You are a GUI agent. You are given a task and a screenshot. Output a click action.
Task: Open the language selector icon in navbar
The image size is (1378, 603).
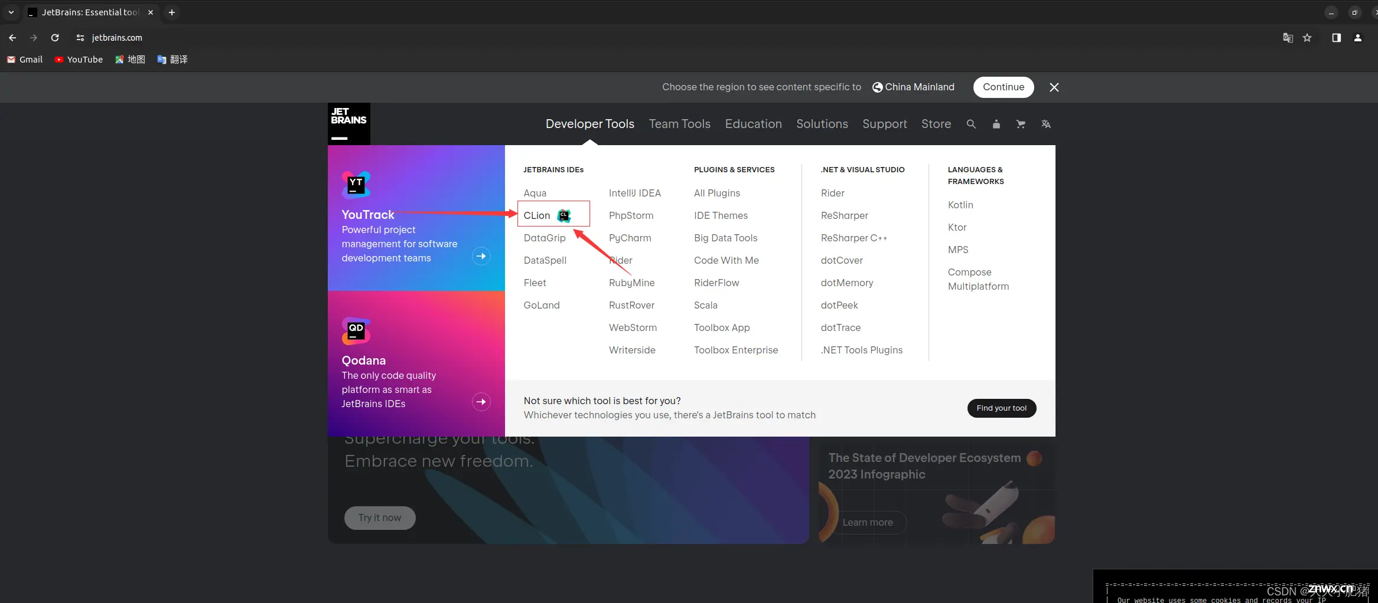pos(1046,124)
